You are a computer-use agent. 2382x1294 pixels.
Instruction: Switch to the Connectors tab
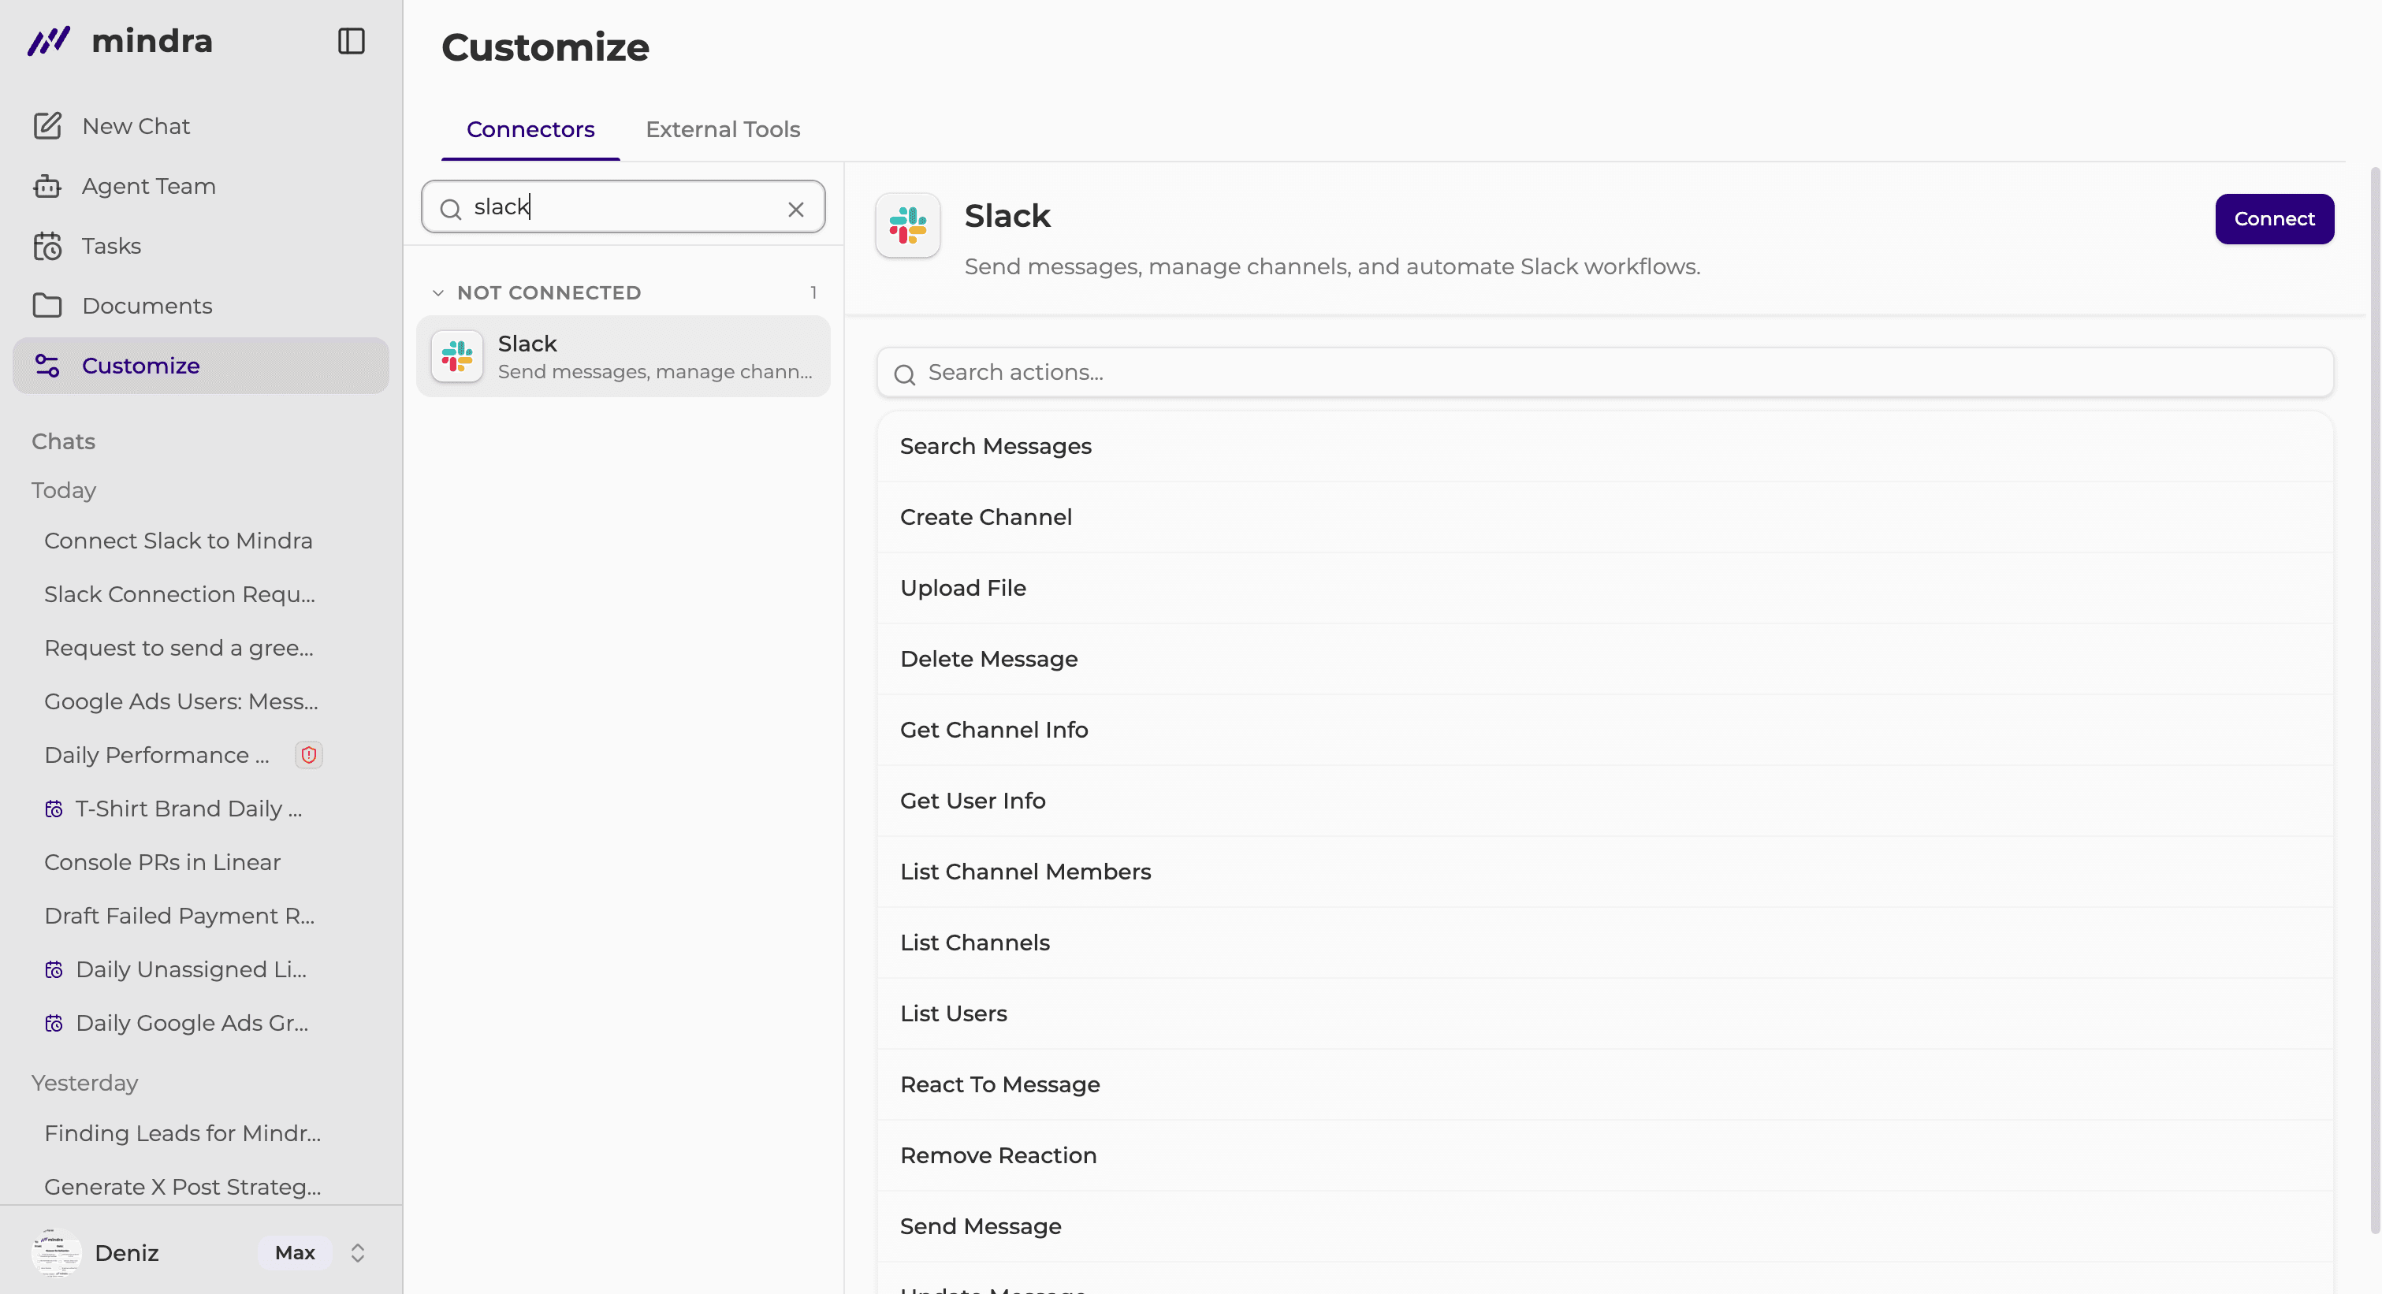click(x=530, y=129)
